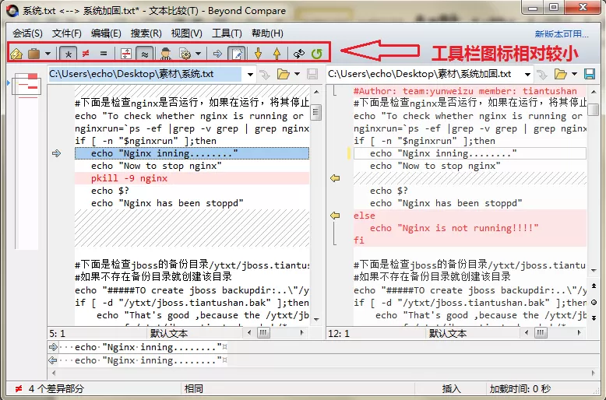Toggle Ignore Minor differences wavy button
Image resolution: width=606 pixels, height=400 pixels.
click(x=145, y=54)
